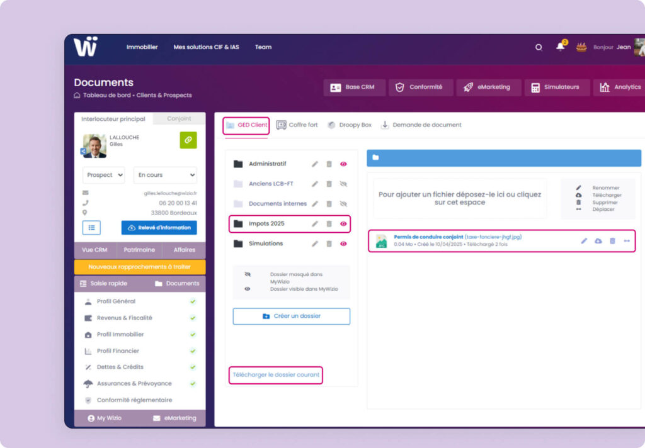Viewport: 645px width, 448px height.
Task: Delete the Simulations folder
Action: point(329,244)
